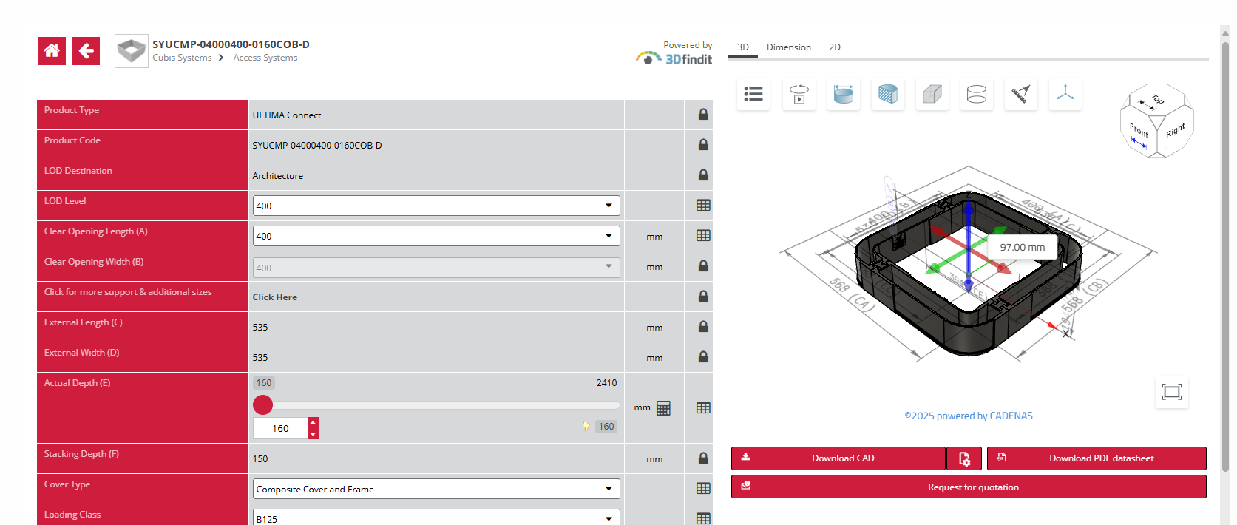Fit the 3D model to view
1237x525 pixels.
click(x=1171, y=392)
